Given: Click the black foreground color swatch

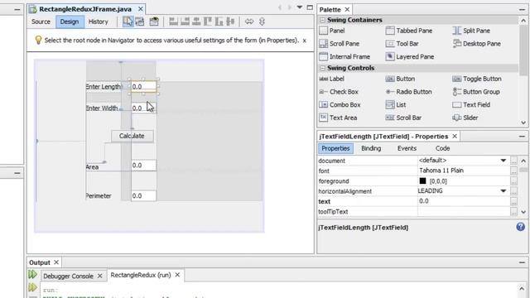Looking at the screenshot, I should pos(422,181).
